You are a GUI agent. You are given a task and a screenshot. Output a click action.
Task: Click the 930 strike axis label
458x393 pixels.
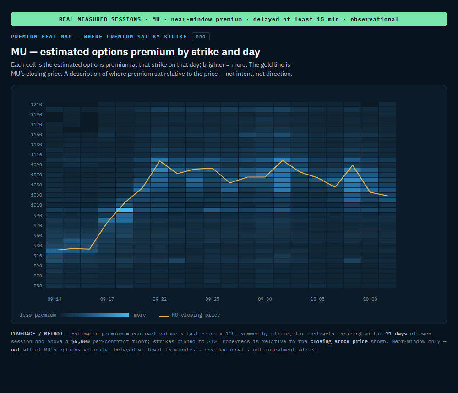tap(38, 246)
